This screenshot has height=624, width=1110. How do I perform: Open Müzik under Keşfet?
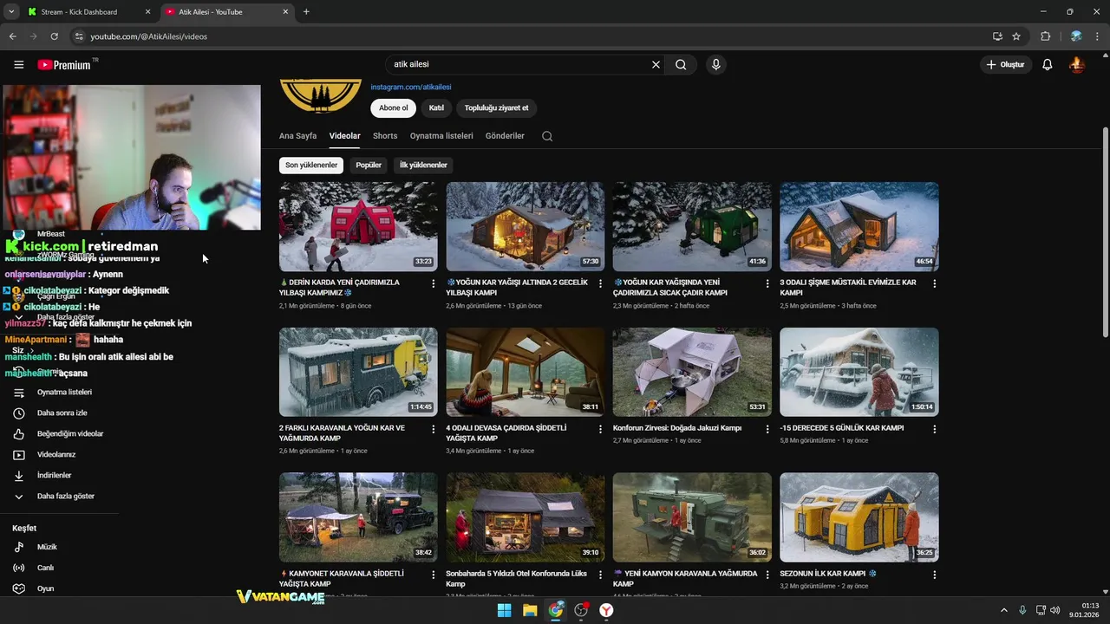pyautogui.click(x=47, y=547)
